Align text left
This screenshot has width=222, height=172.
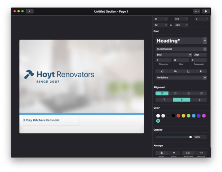coord(162,93)
